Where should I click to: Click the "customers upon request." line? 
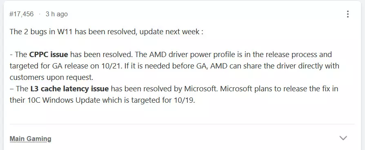pos(51,77)
